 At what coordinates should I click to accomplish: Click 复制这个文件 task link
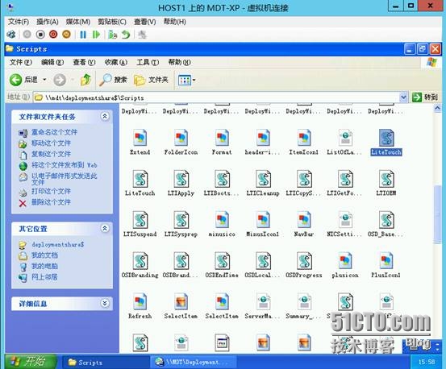(x=51, y=154)
